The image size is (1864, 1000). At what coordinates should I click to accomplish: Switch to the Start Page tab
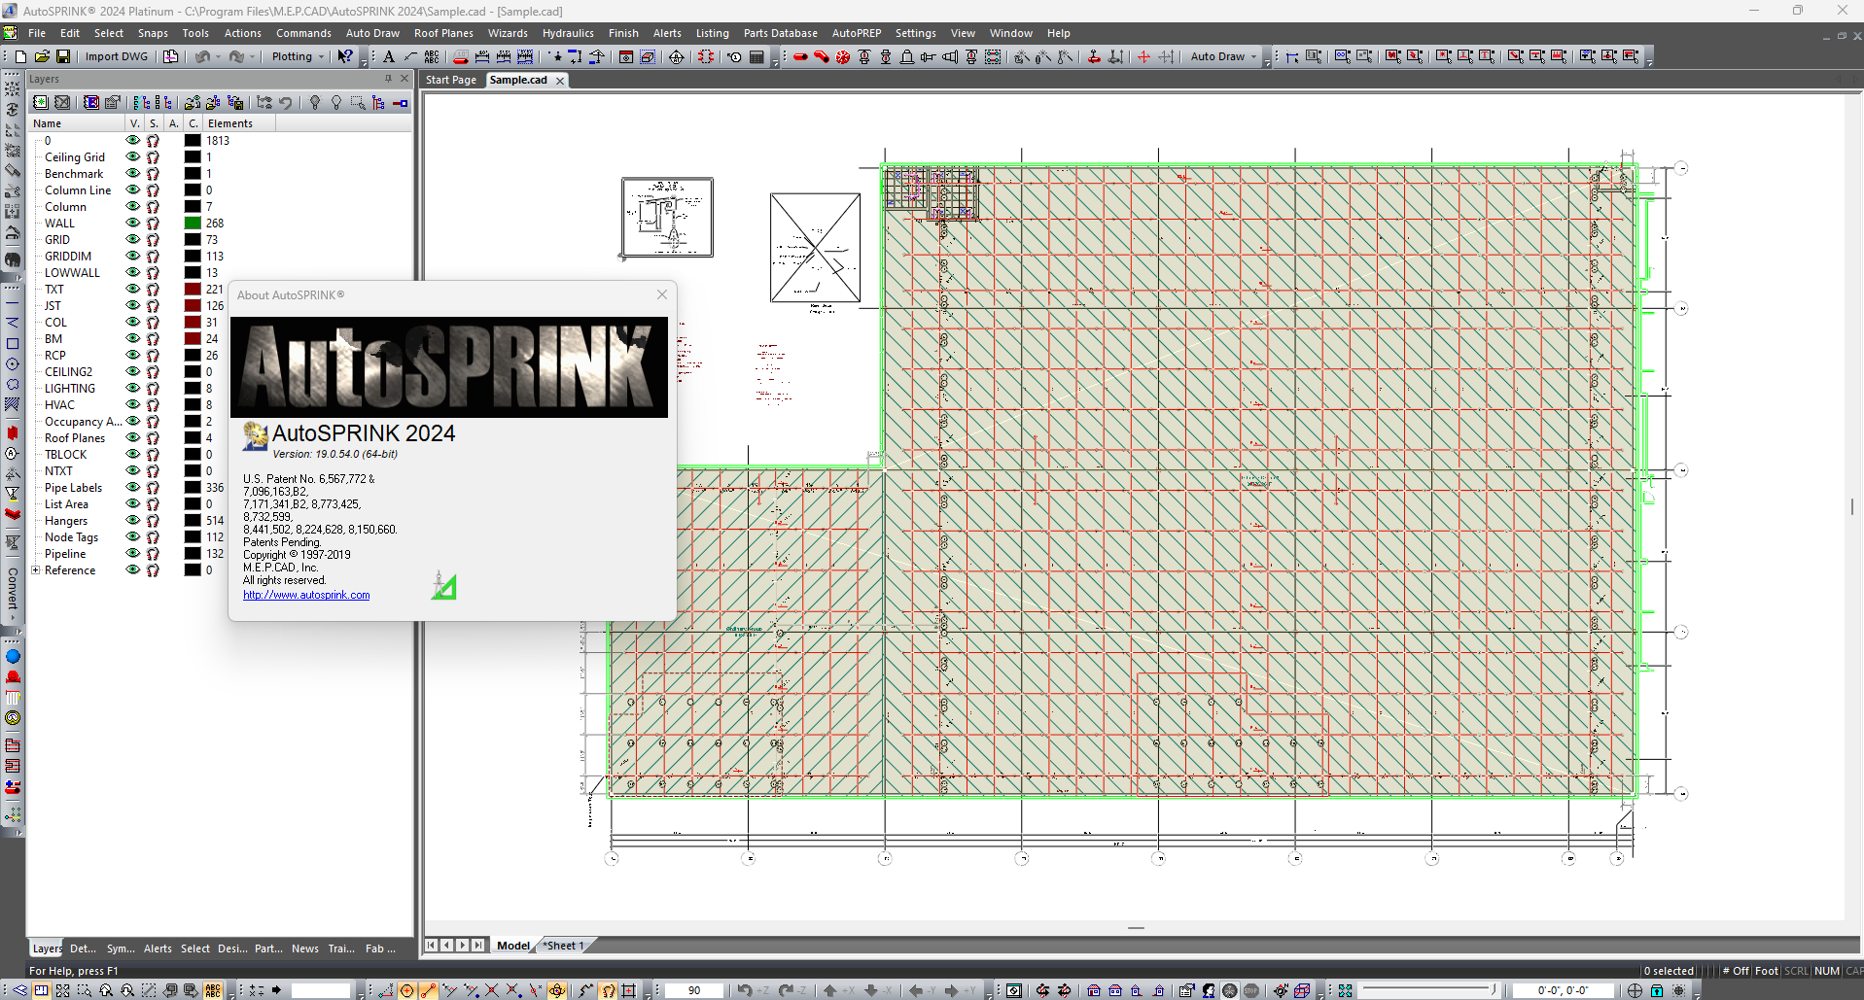pos(450,80)
